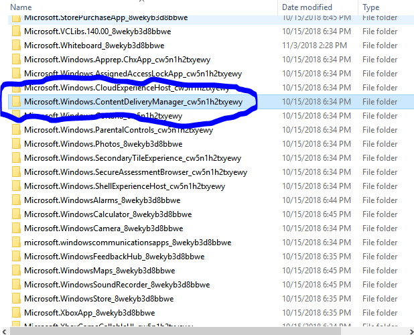Click folder icon beside SecondaryTileExperience entry

[16, 158]
